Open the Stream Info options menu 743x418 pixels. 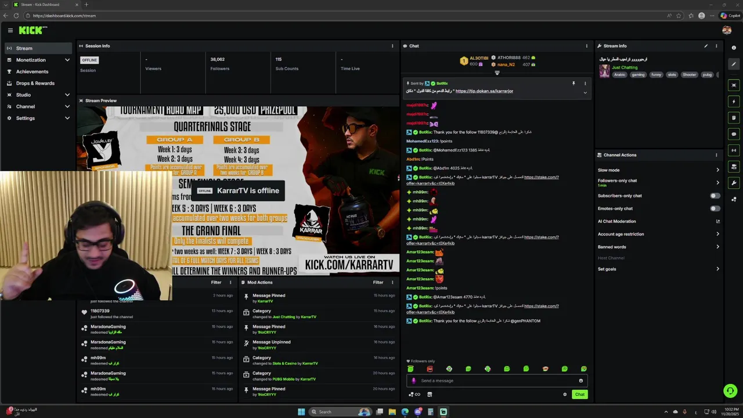click(716, 46)
